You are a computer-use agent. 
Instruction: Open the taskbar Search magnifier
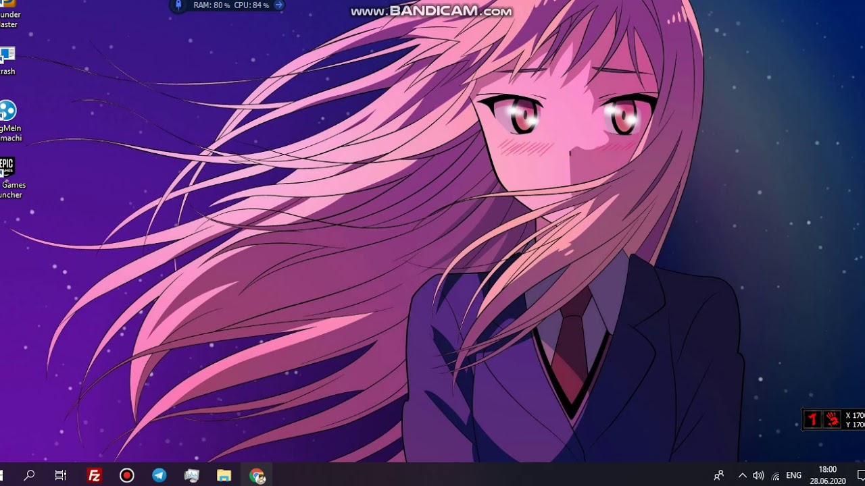[x=29, y=475]
